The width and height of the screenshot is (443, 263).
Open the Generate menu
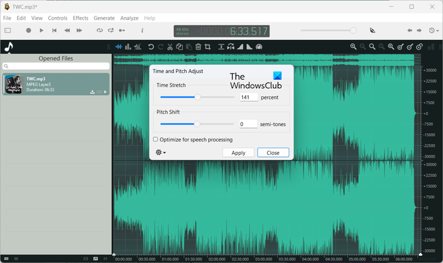(104, 18)
